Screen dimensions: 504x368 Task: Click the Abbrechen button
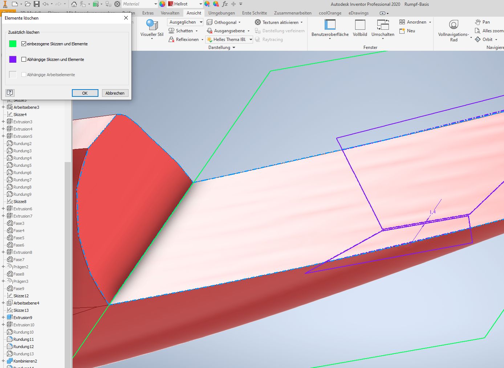115,93
